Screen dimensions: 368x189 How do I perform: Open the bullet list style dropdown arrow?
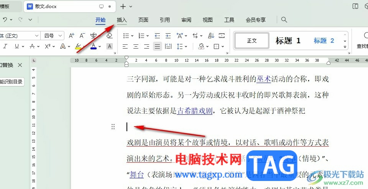(132, 36)
